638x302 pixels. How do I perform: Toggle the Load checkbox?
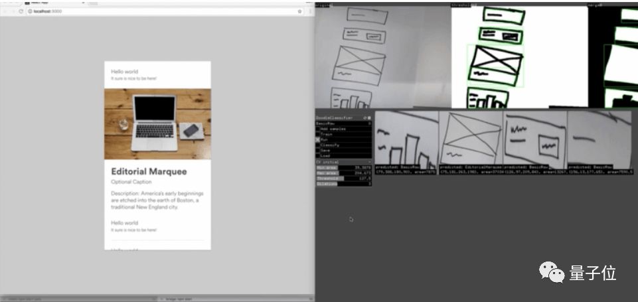click(318, 155)
